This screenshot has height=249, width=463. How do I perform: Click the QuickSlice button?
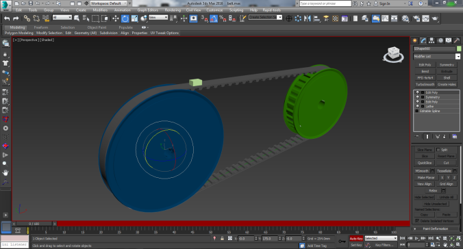pyautogui.click(x=425, y=163)
